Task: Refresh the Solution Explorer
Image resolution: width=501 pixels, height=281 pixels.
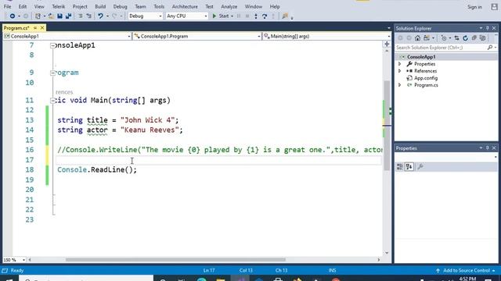Action: [x=466, y=38]
